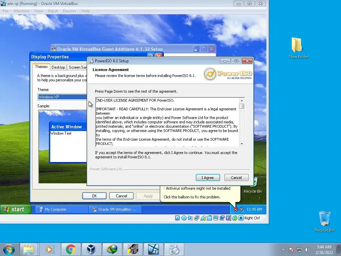This screenshot has height=256, width=341.
Task: Click the CPU virtualization 'V' indicator icon
Action: click(x=228, y=218)
